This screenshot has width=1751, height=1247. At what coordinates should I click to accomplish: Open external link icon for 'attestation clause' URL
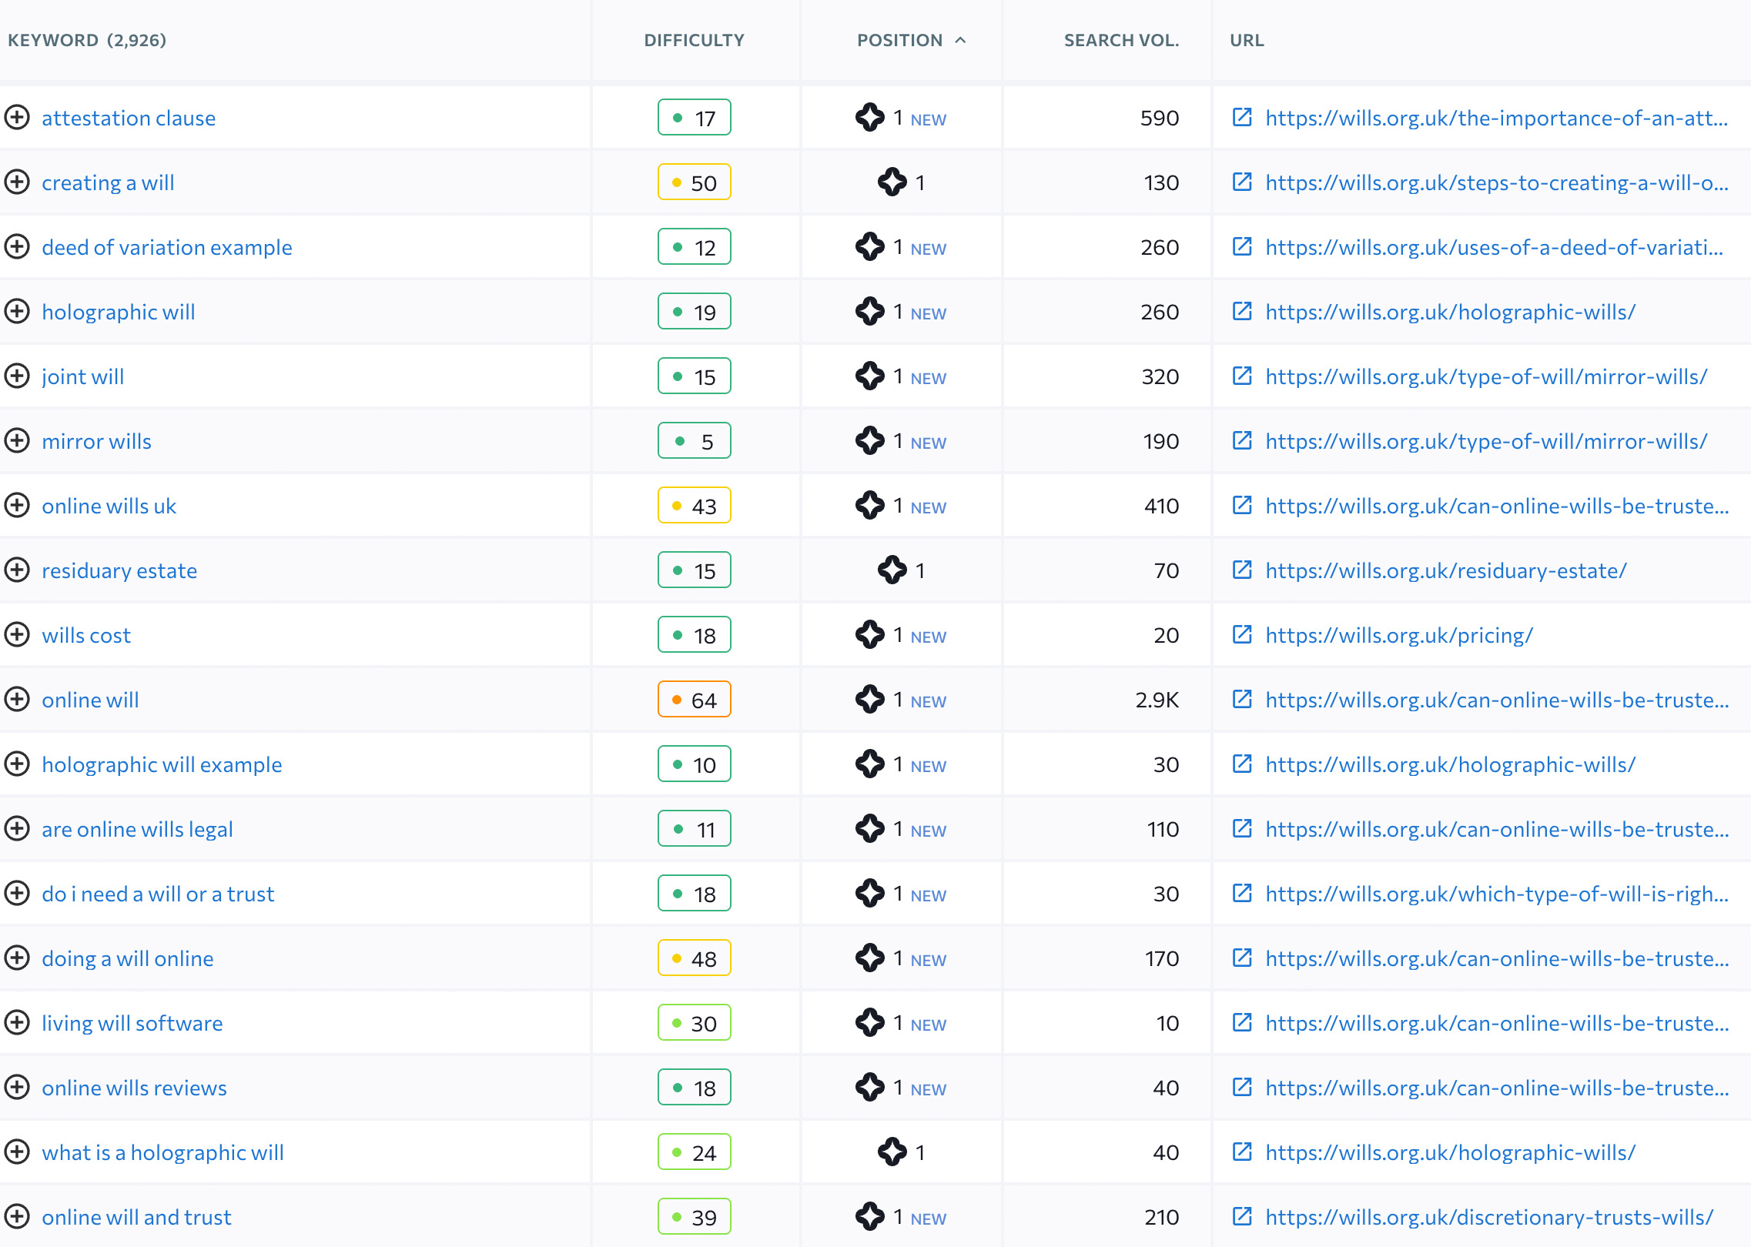1241,117
